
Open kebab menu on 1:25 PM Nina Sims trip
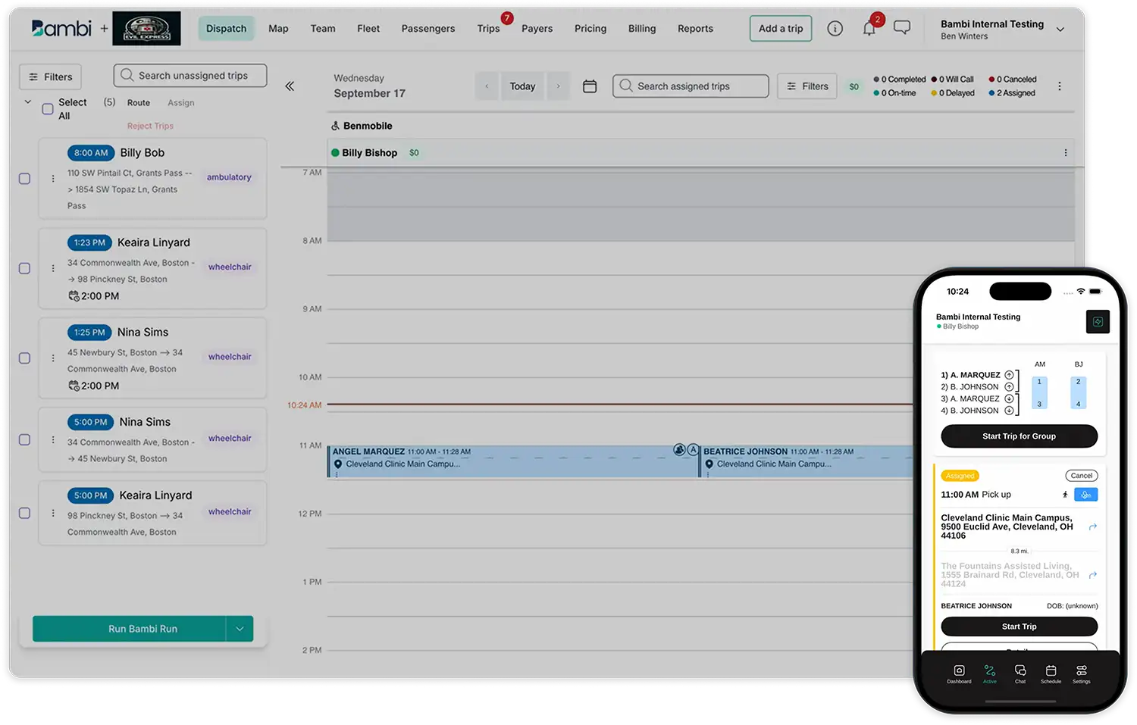53,358
